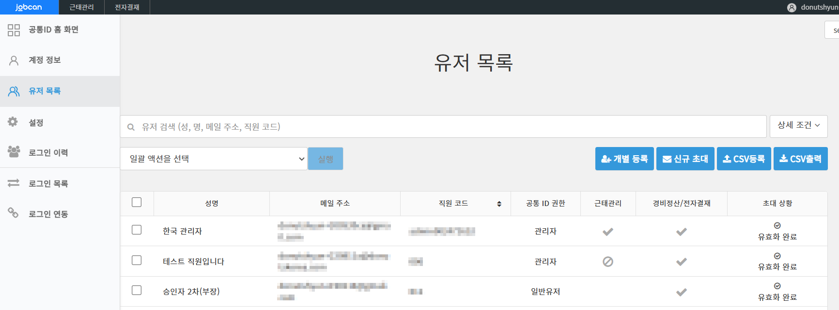Image resolution: width=839 pixels, height=310 pixels.
Task: Click the CSV출력 button
Action: pos(800,159)
